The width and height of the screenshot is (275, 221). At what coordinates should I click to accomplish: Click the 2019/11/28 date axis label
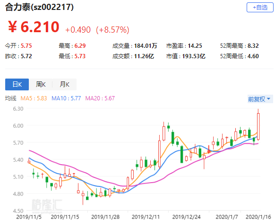point(105,217)
